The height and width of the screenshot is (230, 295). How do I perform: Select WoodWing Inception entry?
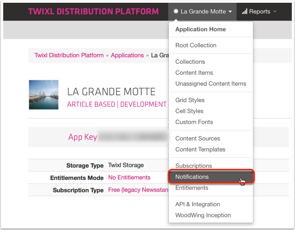(x=203, y=215)
